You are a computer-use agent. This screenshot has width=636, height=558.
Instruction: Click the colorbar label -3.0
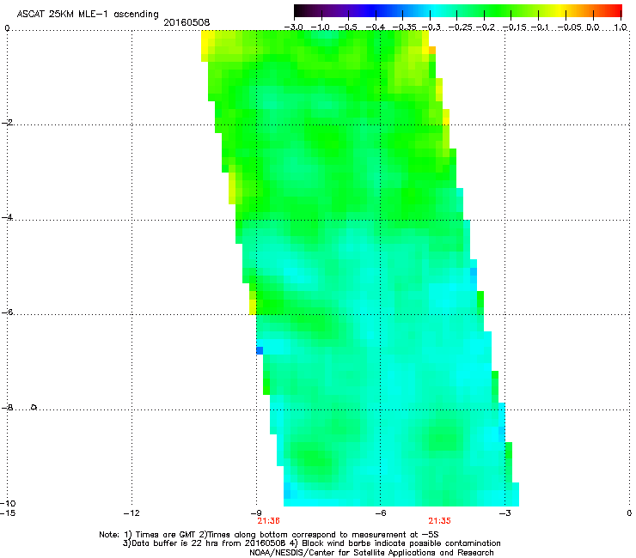click(293, 27)
